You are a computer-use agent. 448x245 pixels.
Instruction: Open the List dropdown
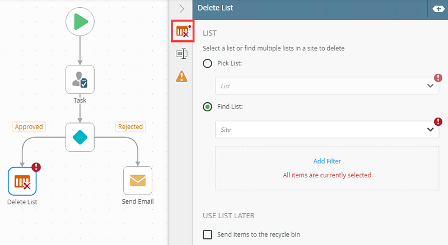pyautogui.click(x=327, y=86)
